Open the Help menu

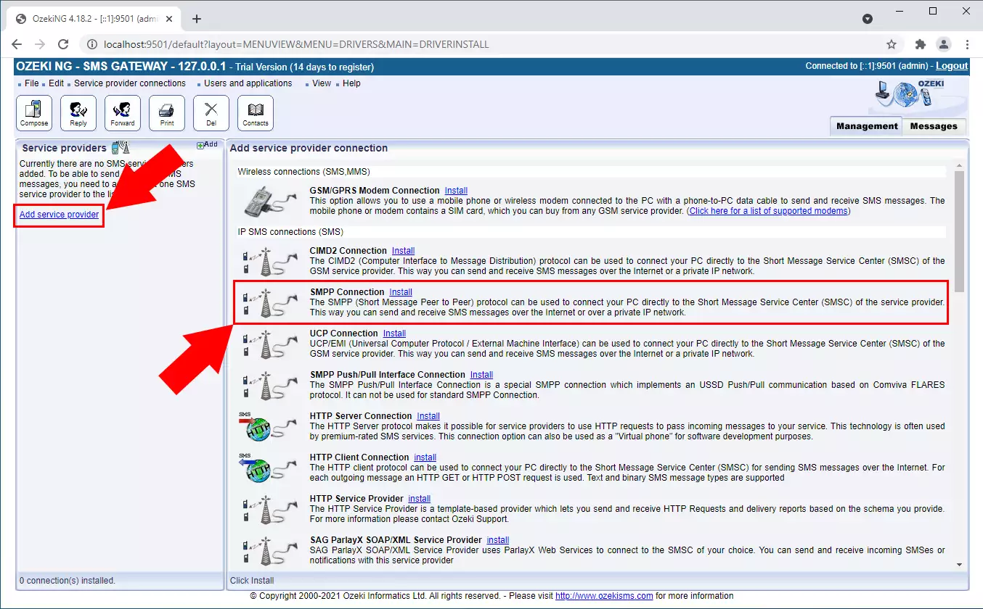click(351, 83)
